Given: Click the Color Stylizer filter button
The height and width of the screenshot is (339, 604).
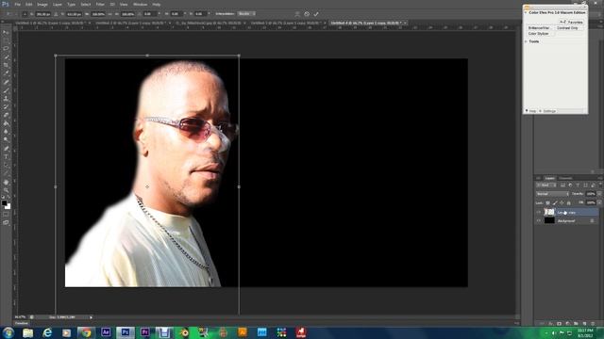Looking at the screenshot, I should [x=539, y=34].
